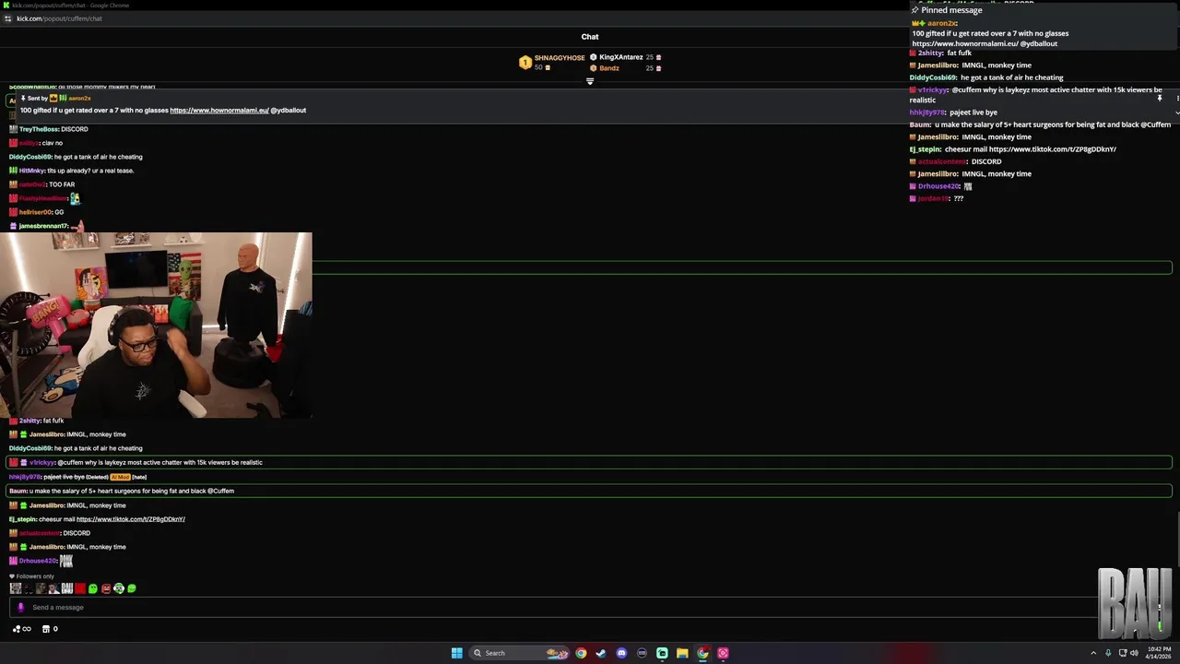Expand the leaderboard arrow under gifters
This screenshot has width=1180, height=664.
tap(590, 81)
